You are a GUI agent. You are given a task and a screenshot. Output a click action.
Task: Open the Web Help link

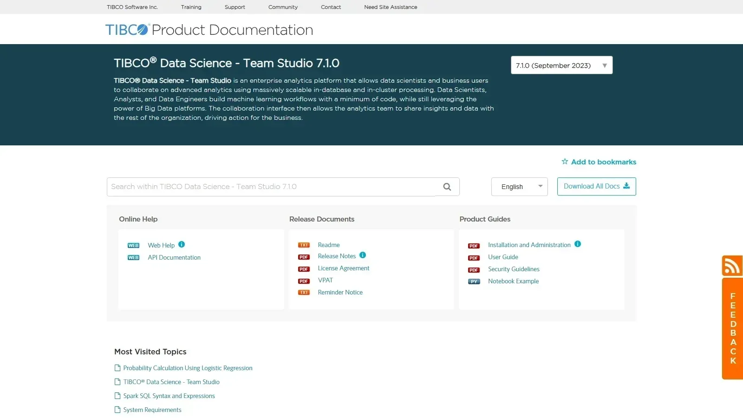[161, 245]
